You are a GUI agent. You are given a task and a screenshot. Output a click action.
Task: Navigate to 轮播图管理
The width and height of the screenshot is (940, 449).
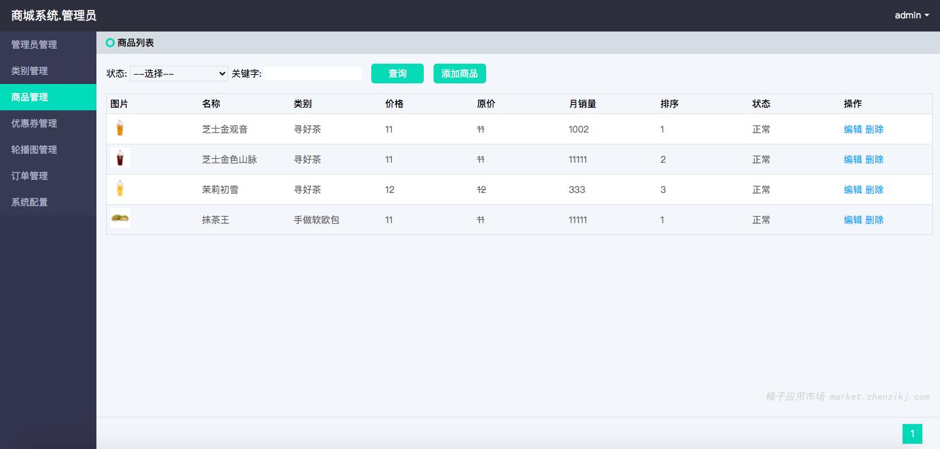pos(34,150)
